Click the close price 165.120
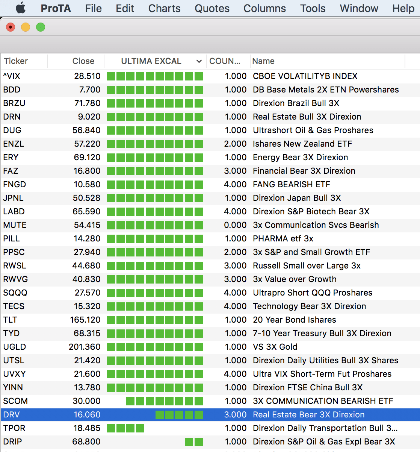Image resolution: width=420 pixels, height=452 pixels. (x=85, y=320)
